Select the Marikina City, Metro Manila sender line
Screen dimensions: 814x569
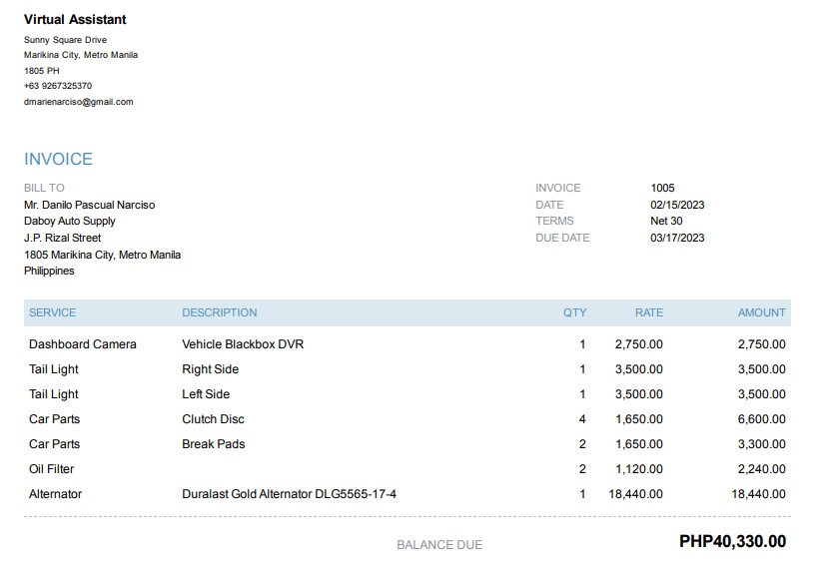point(81,55)
